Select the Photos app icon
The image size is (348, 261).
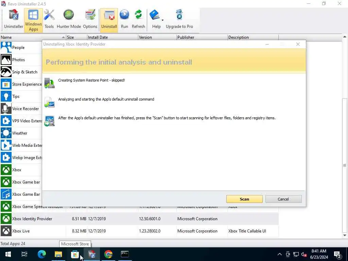tap(6, 59)
